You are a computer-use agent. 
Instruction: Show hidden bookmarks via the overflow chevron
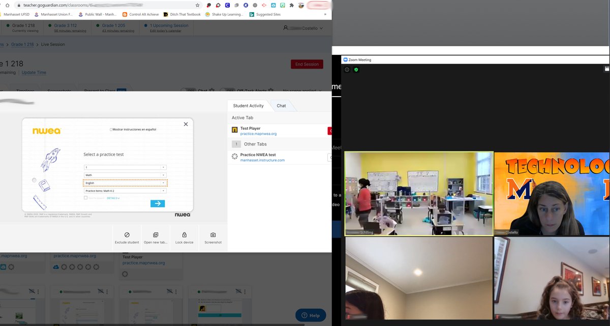(325, 14)
